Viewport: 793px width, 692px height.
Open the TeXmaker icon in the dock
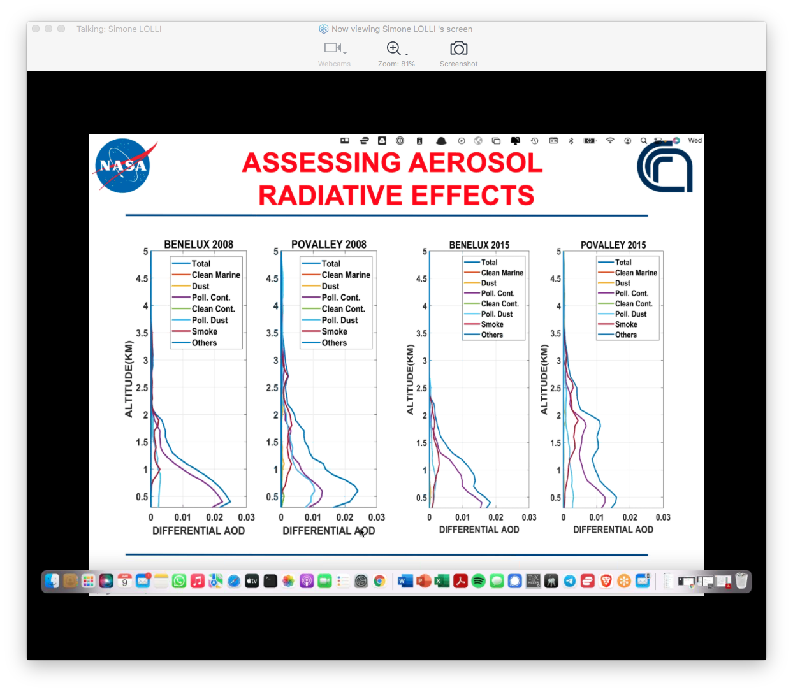(533, 581)
